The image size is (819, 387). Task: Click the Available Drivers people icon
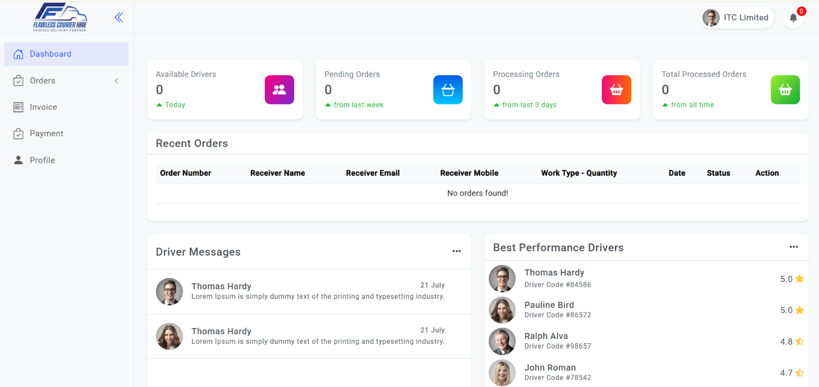pos(279,90)
